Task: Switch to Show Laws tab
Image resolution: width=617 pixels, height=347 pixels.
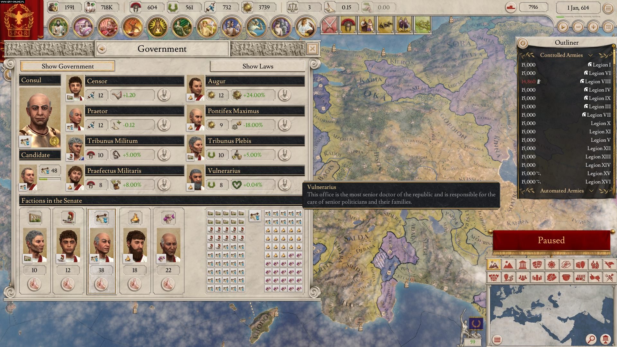Action: coord(258,66)
